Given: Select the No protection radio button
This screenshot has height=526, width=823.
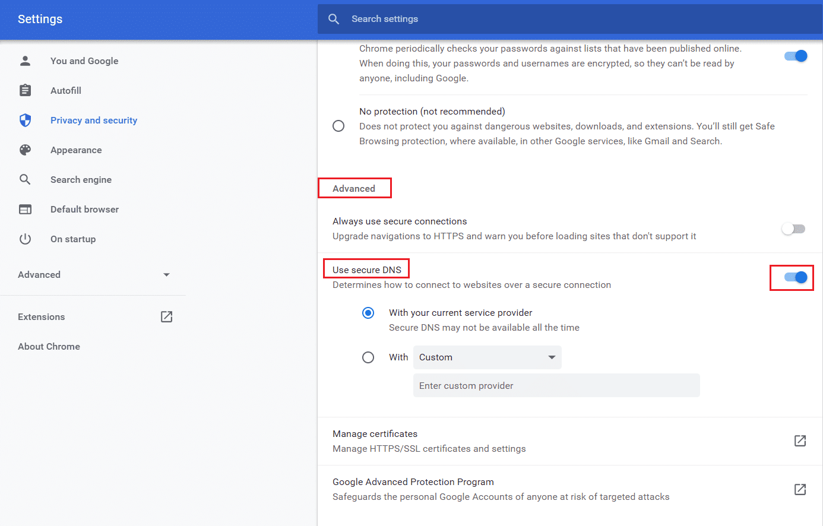Looking at the screenshot, I should pos(338,126).
